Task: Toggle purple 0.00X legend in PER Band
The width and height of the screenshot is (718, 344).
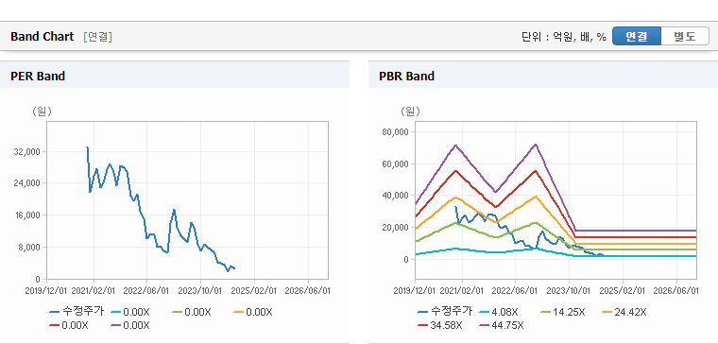Action: click(x=130, y=325)
